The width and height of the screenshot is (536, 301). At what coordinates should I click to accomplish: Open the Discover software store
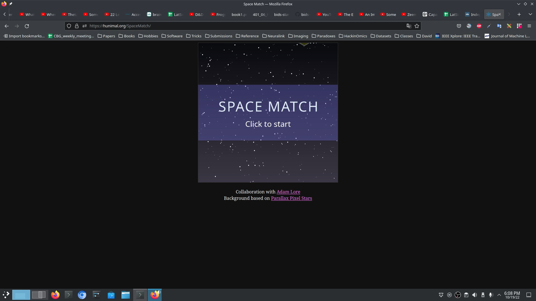coord(111,295)
